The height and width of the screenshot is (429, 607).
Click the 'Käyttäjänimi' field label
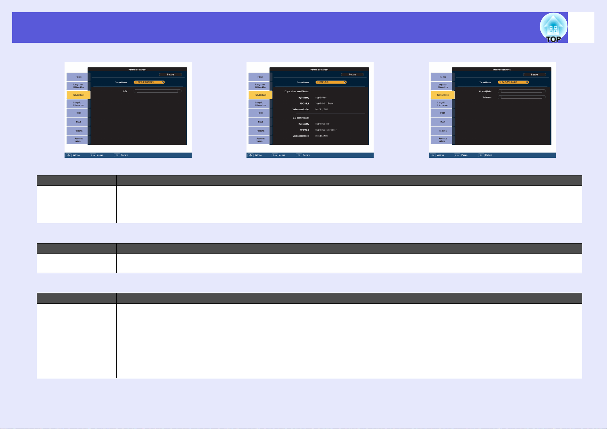point(485,91)
